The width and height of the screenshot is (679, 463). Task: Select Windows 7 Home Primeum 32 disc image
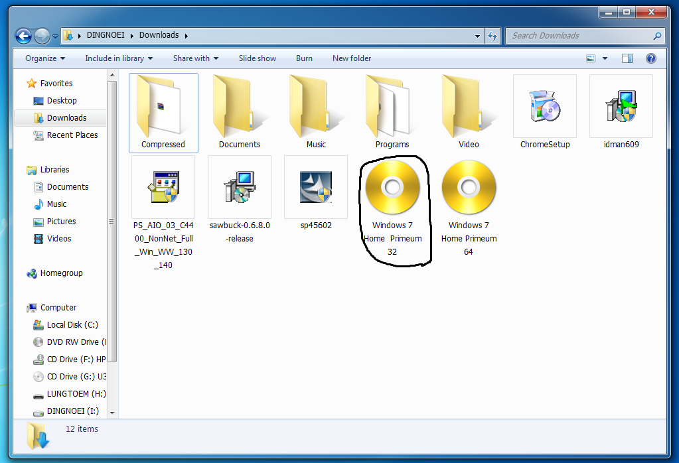pos(392,208)
